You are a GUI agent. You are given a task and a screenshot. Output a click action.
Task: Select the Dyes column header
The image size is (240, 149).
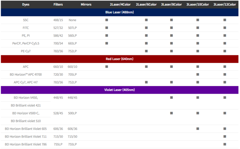26,5
